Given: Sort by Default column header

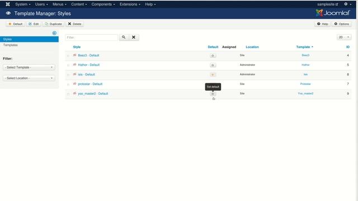Looking at the screenshot, I should (x=213, y=47).
